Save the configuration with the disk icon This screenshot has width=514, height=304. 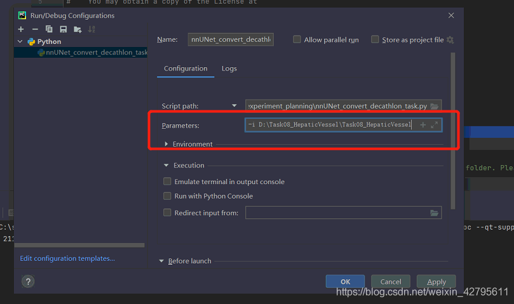point(64,29)
